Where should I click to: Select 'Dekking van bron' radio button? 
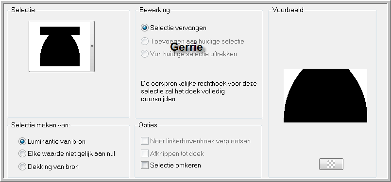pos(22,167)
